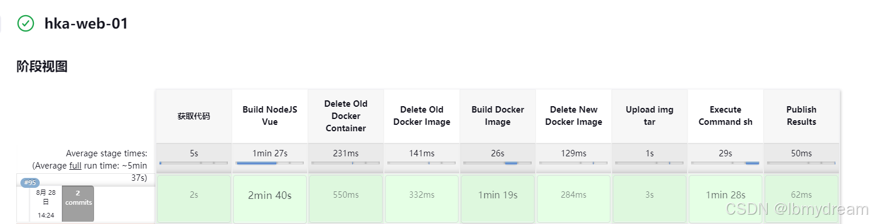Click the hka-web-01 job title
The height and width of the screenshot is (224, 871).
coord(86,24)
